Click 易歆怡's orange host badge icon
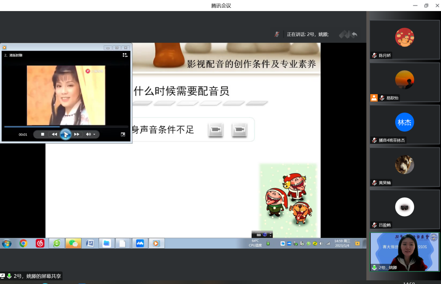Image resolution: width=441 pixels, height=284 pixels. pos(374,98)
